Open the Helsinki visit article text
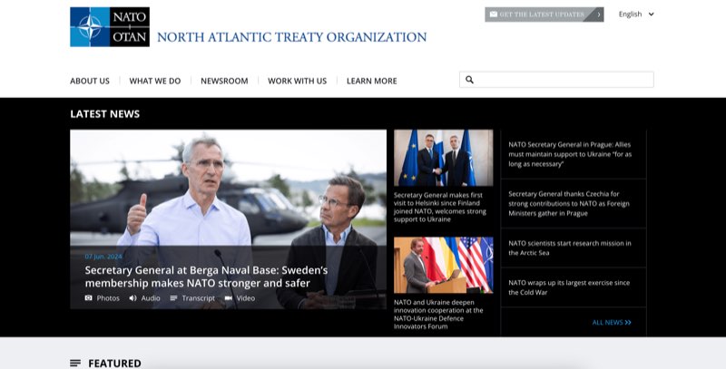Screen dimensions: 726x369 (x=440, y=207)
